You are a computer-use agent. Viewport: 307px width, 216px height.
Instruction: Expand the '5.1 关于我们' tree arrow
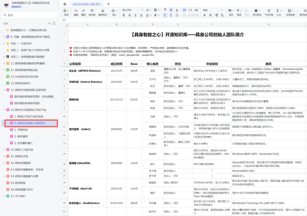click(x=4, y=196)
